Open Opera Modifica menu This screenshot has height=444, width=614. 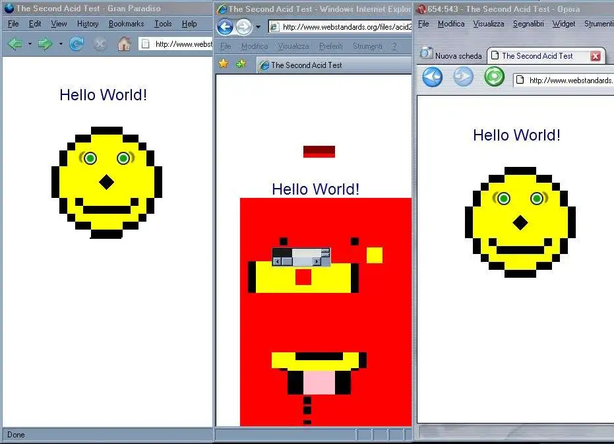(x=451, y=24)
